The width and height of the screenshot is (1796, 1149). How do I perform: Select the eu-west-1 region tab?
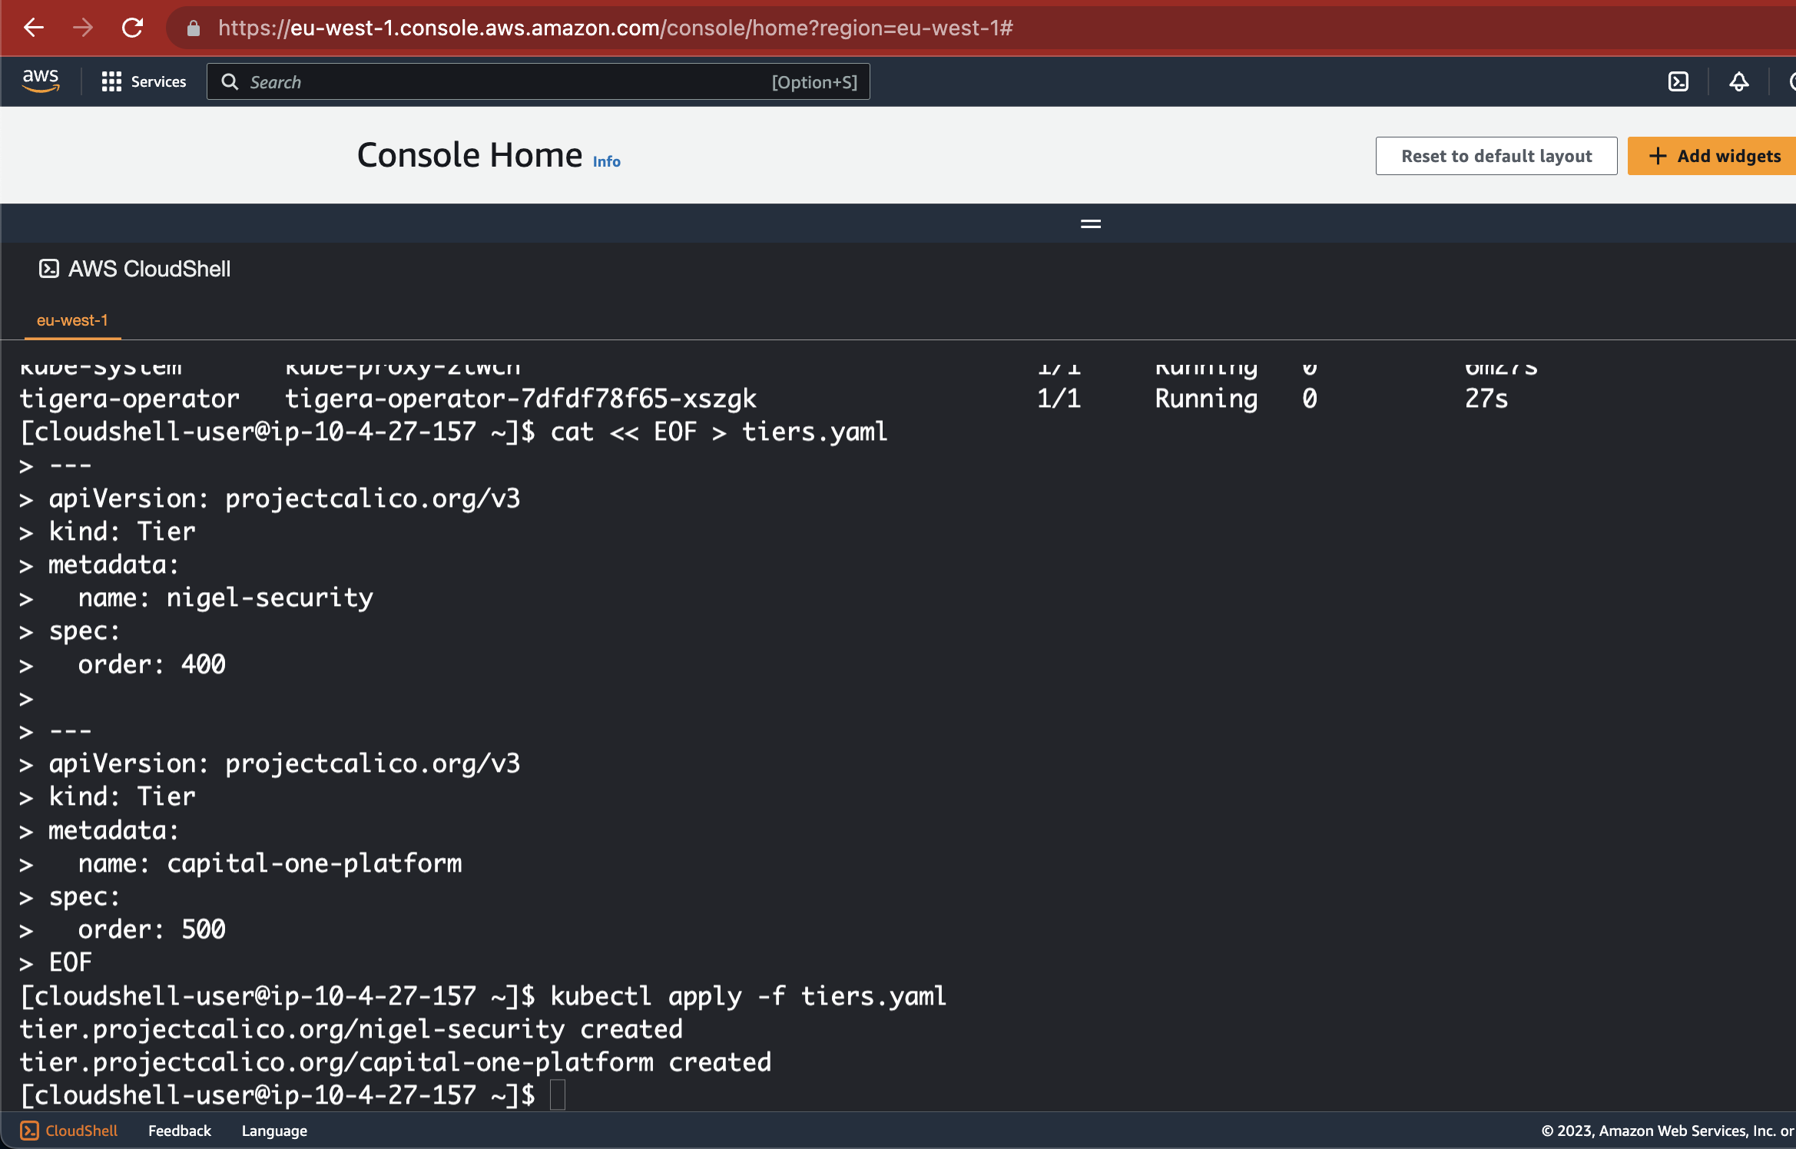(71, 320)
